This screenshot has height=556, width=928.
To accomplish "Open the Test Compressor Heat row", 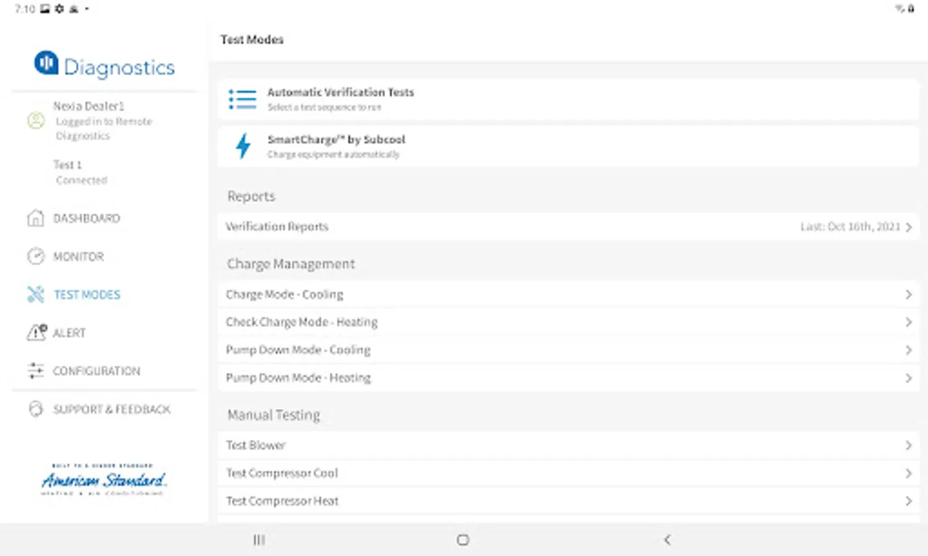I will [x=568, y=501].
